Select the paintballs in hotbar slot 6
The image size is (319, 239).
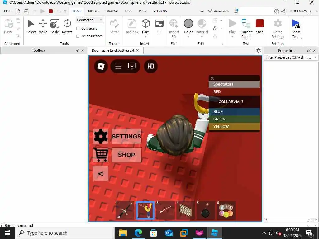click(x=226, y=210)
